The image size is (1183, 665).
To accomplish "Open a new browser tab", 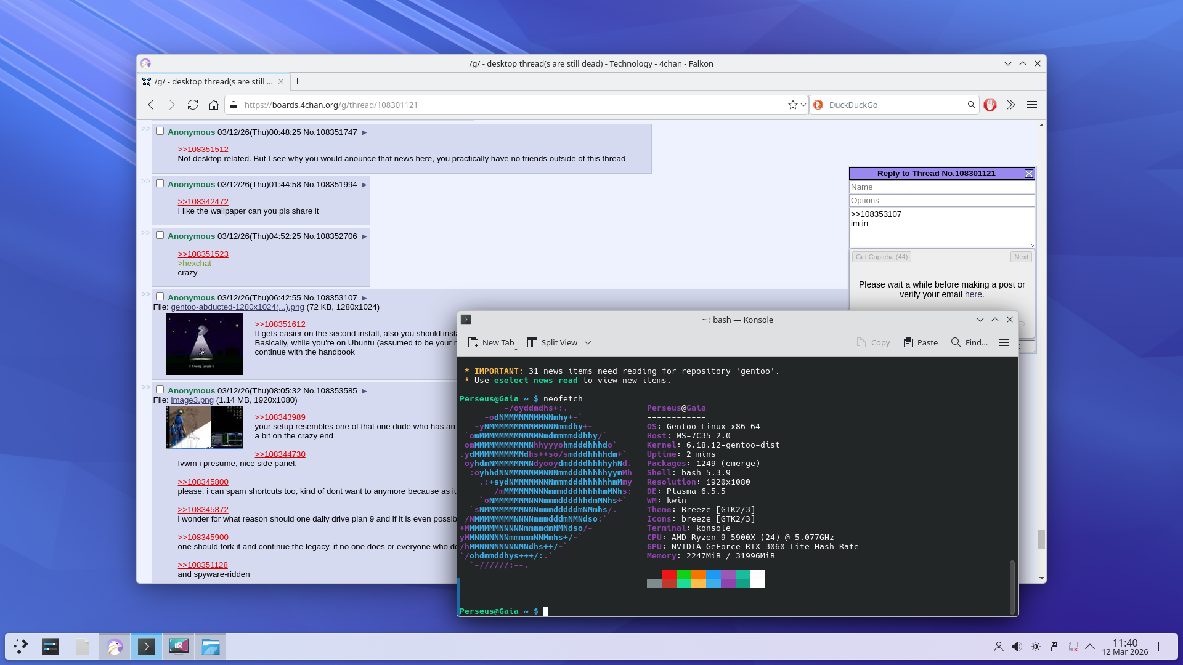I will click(298, 81).
